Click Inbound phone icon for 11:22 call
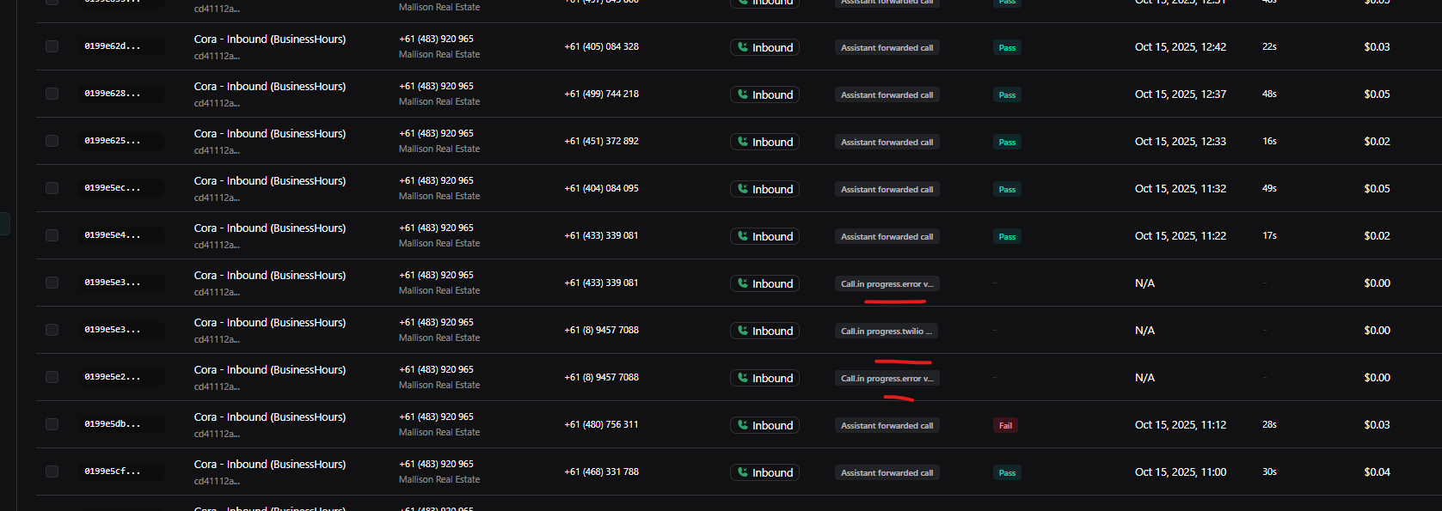The height and width of the screenshot is (511, 1442). 743,236
